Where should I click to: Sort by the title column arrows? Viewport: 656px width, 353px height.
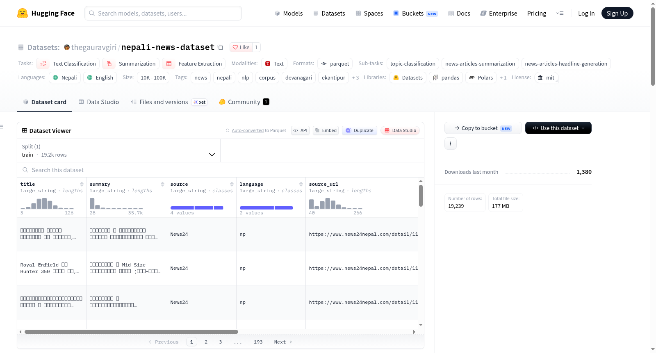[82, 184]
